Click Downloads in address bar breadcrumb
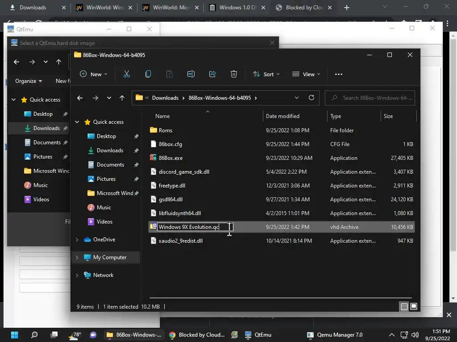Viewport: 457px width, 342px height. (x=165, y=98)
